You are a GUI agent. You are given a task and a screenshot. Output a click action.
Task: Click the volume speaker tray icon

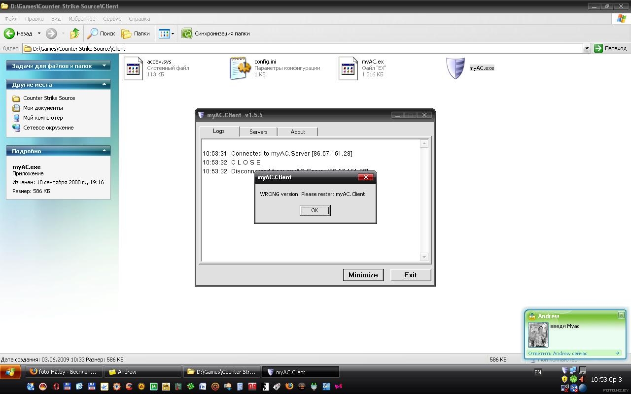(x=583, y=379)
